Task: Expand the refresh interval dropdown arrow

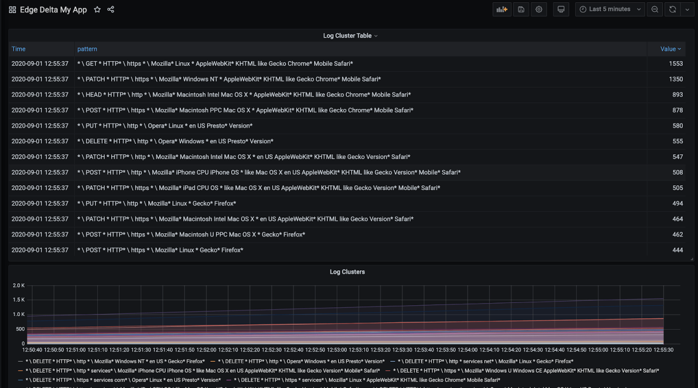Action: (687, 9)
